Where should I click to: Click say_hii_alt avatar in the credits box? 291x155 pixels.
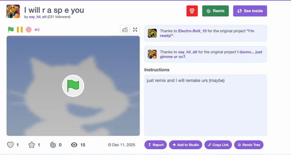point(152,54)
